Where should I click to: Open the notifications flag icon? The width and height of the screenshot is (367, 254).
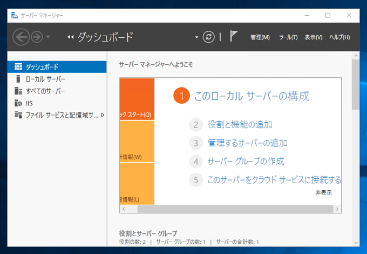click(233, 36)
